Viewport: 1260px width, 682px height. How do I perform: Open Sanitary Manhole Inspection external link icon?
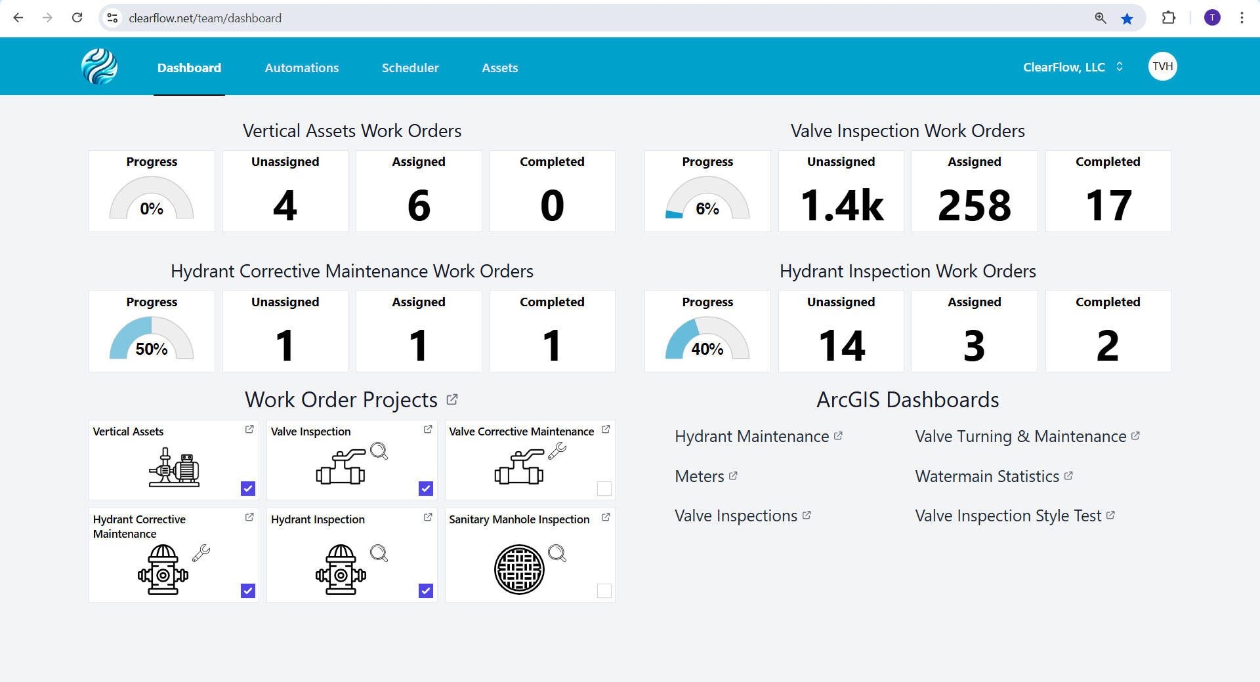[x=606, y=517]
